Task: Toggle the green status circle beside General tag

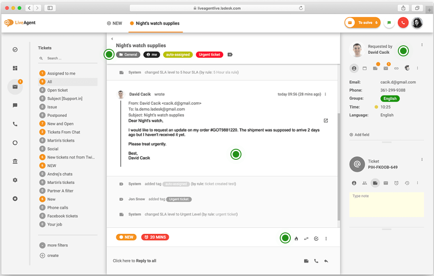Action: click(x=109, y=54)
